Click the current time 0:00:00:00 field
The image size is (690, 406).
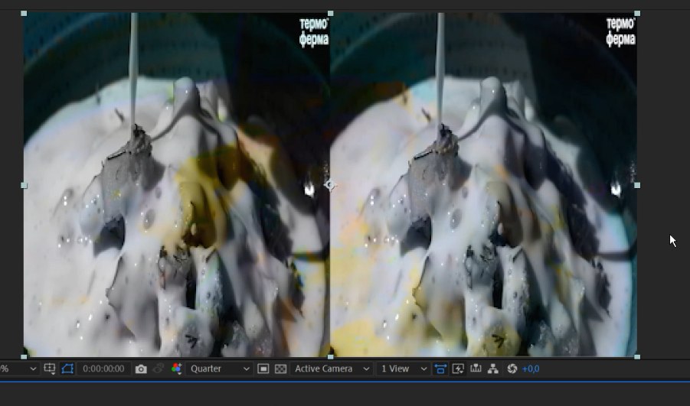tap(103, 369)
